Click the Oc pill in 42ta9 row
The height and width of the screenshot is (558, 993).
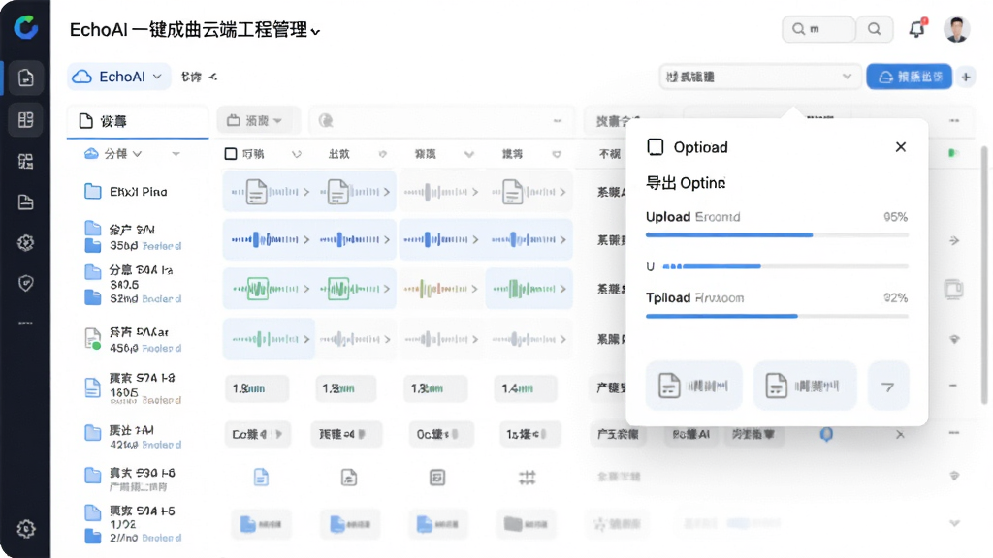439,435
